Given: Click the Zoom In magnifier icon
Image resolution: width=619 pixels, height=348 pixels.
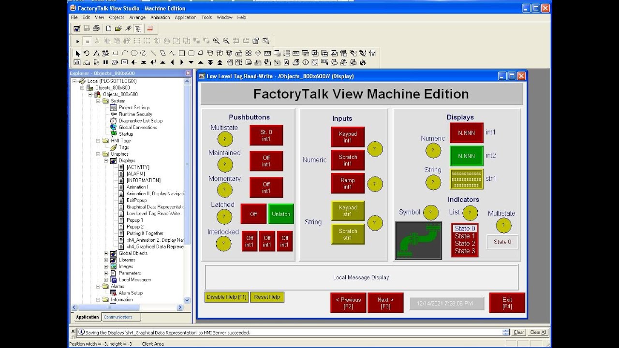Looking at the screenshot, I should point(216,41).
